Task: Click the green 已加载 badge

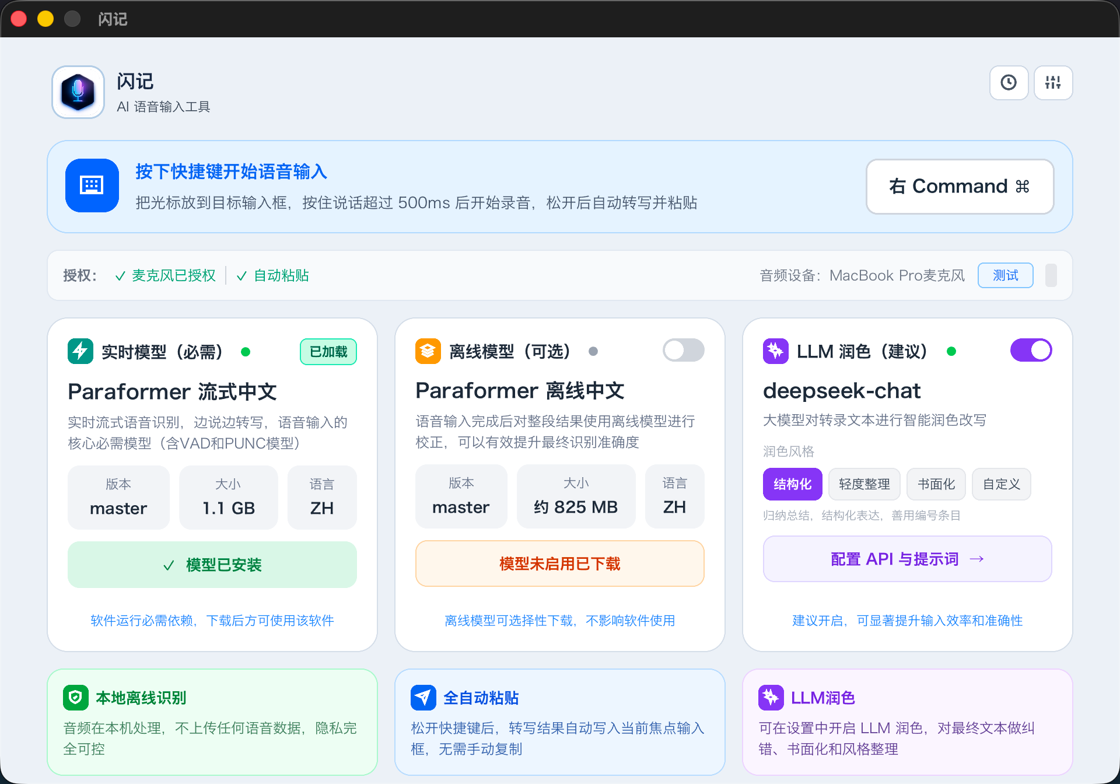Action: click(x=328, y=351)
